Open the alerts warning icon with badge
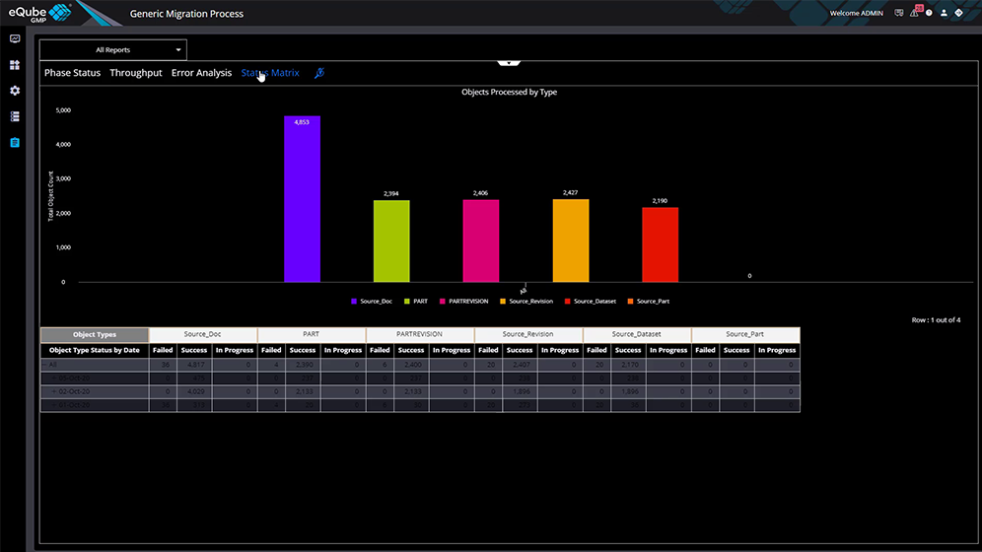Image resolution: width=982 pixels, height=552 pixels. point(916,13)
